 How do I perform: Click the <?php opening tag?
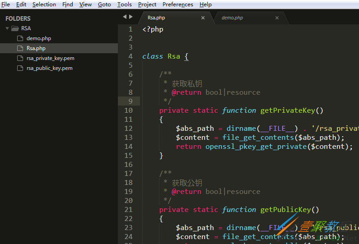[x=153, y=29]
